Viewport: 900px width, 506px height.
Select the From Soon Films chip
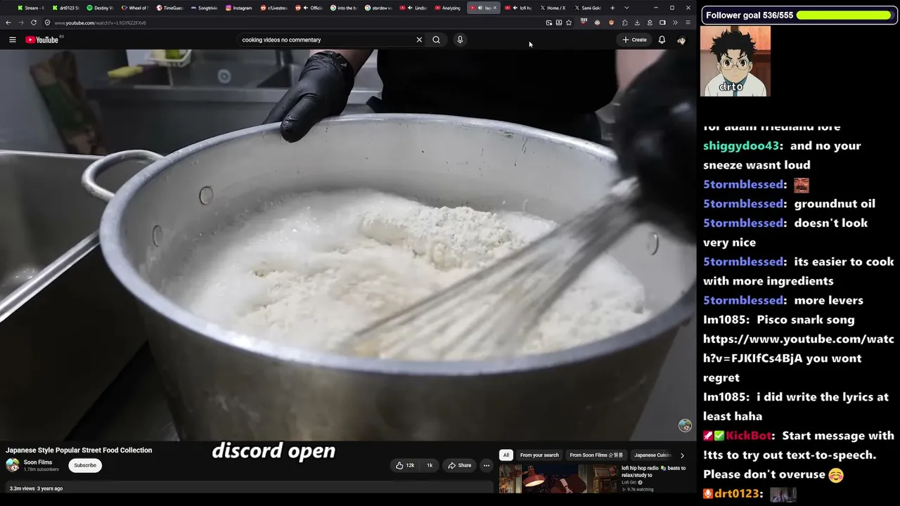(596, 455)
